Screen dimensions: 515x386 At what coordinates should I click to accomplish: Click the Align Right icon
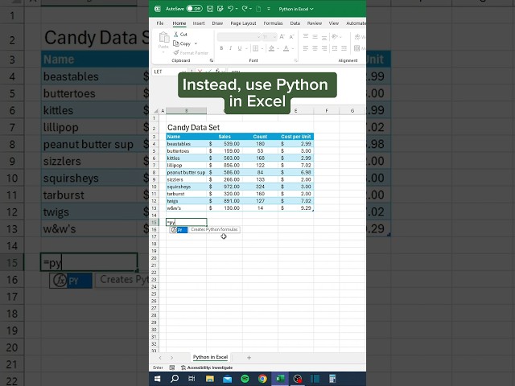(x=324, y=48)
